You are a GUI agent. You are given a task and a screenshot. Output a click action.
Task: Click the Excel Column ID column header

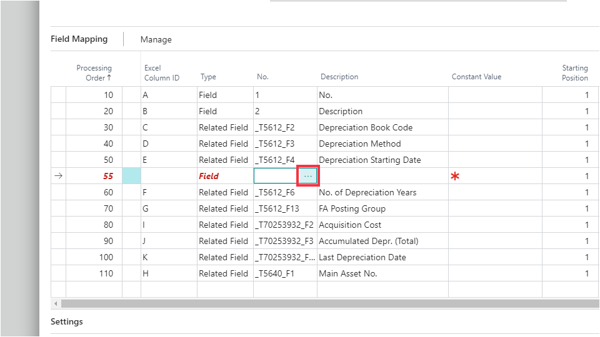(161, 72)
